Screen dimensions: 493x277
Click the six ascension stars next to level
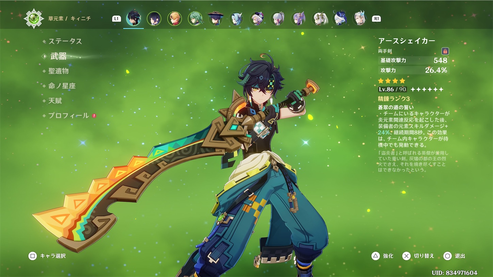(427, 89)
